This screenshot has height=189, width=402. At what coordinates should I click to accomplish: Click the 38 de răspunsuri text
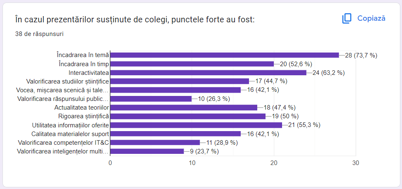[x=39, y=33]
